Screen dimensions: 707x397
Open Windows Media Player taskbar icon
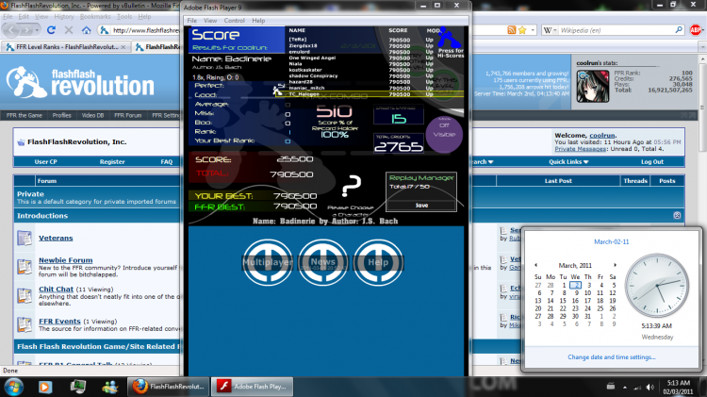45,387
